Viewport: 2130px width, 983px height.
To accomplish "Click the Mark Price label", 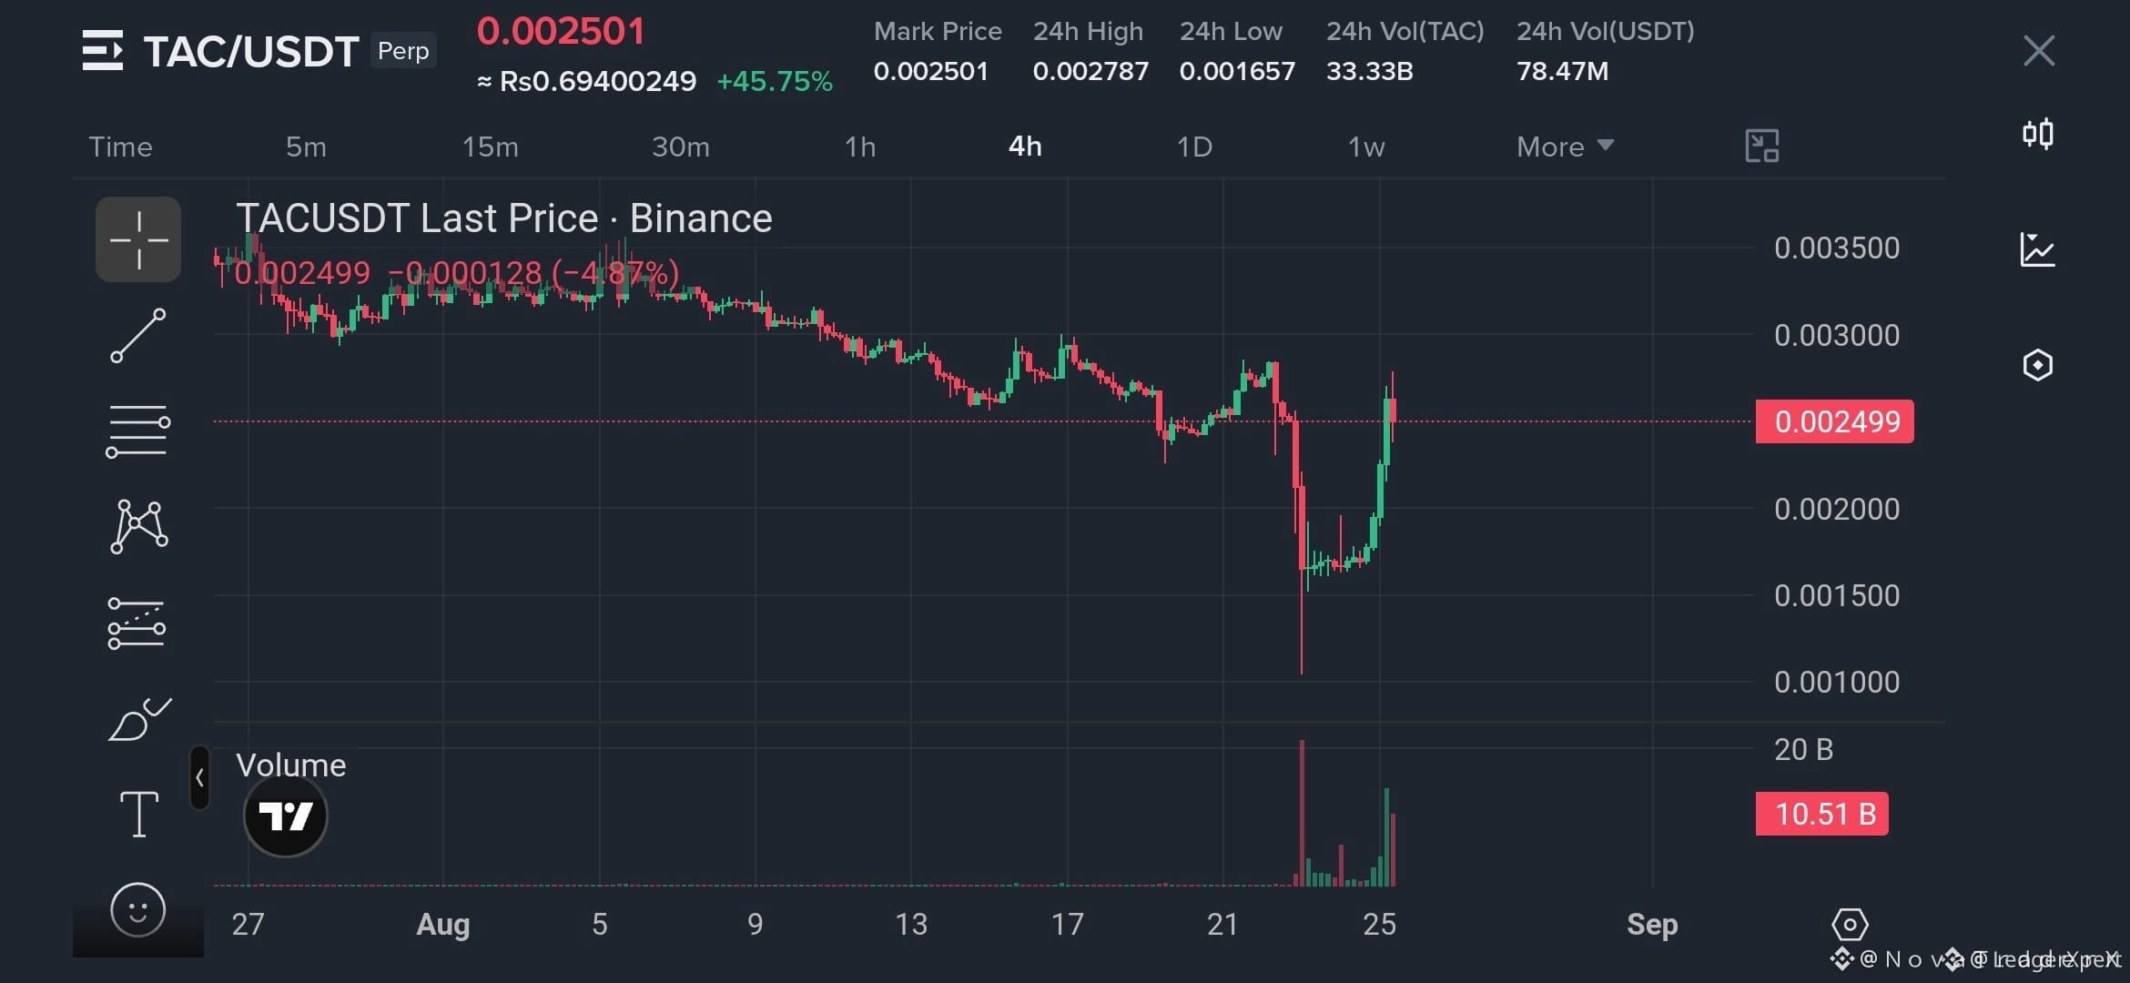I will [938, 31].
